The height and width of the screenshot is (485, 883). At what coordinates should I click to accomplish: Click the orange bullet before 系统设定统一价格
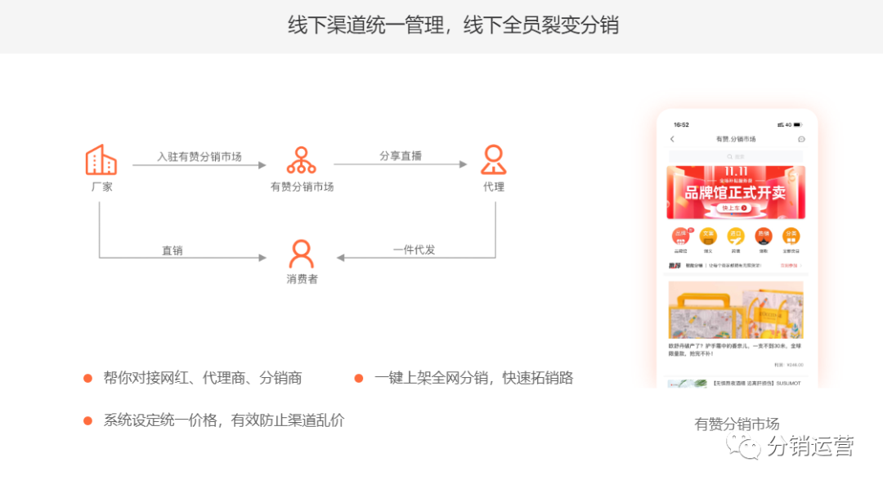(x=87, y=420)
